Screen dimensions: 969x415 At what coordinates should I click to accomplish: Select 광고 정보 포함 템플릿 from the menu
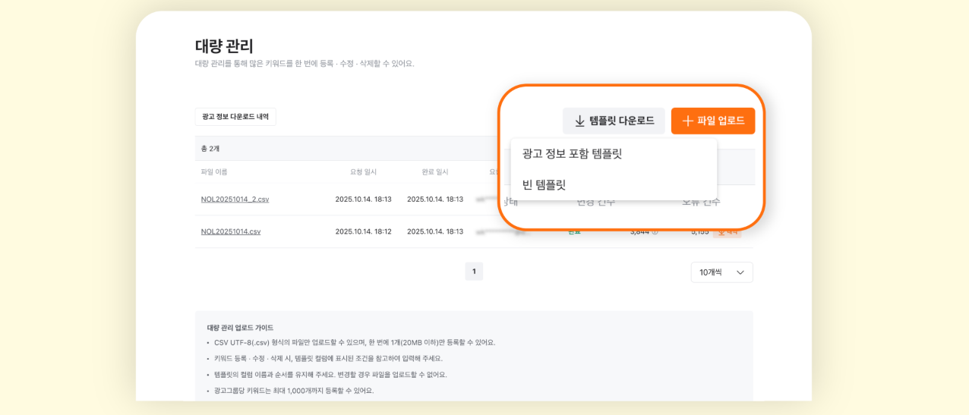572,154
